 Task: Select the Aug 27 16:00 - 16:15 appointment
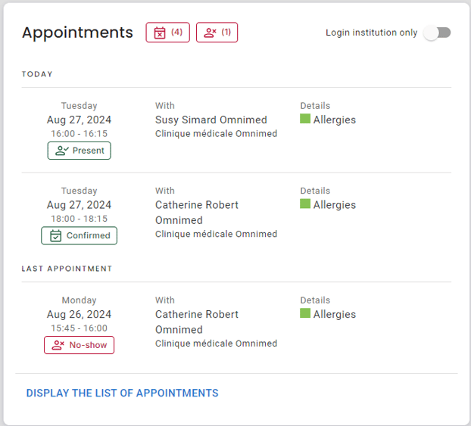[236, 130]
